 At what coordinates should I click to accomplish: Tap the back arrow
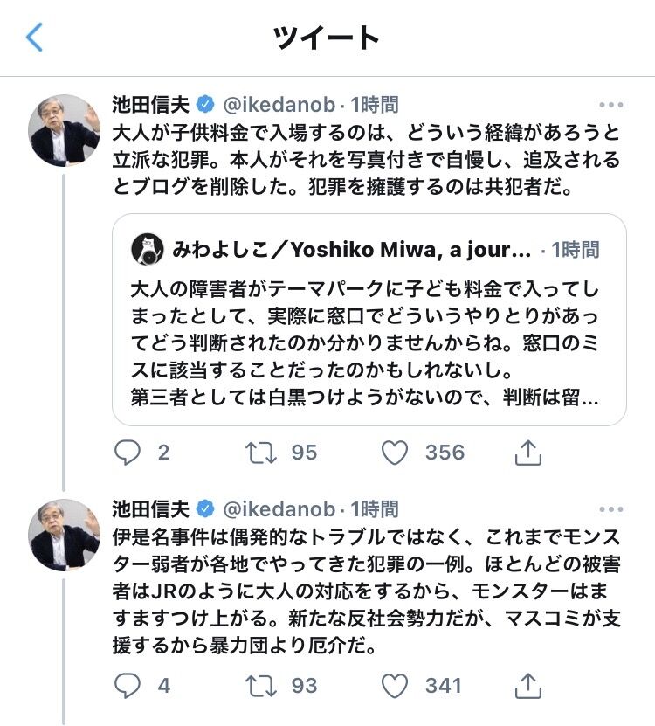point(35,38)
